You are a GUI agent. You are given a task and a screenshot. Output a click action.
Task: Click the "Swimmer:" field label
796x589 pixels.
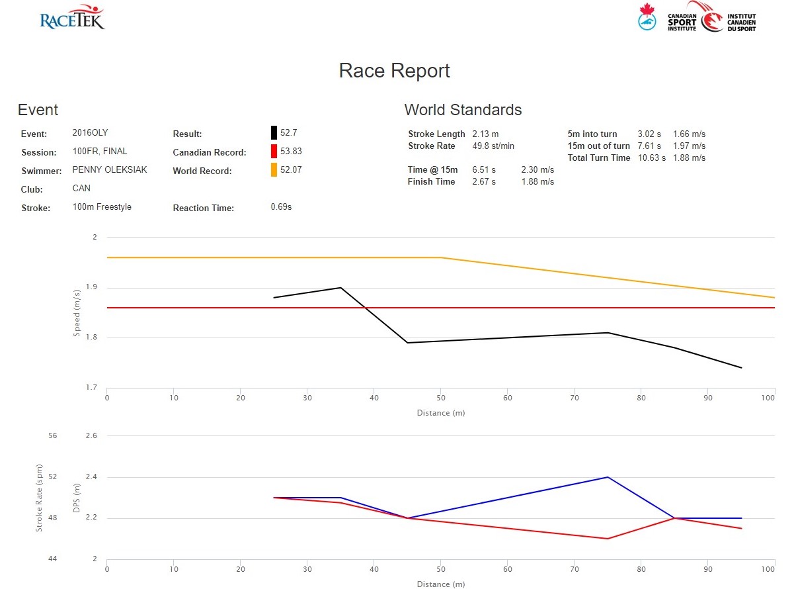click(x=40, y=171)
